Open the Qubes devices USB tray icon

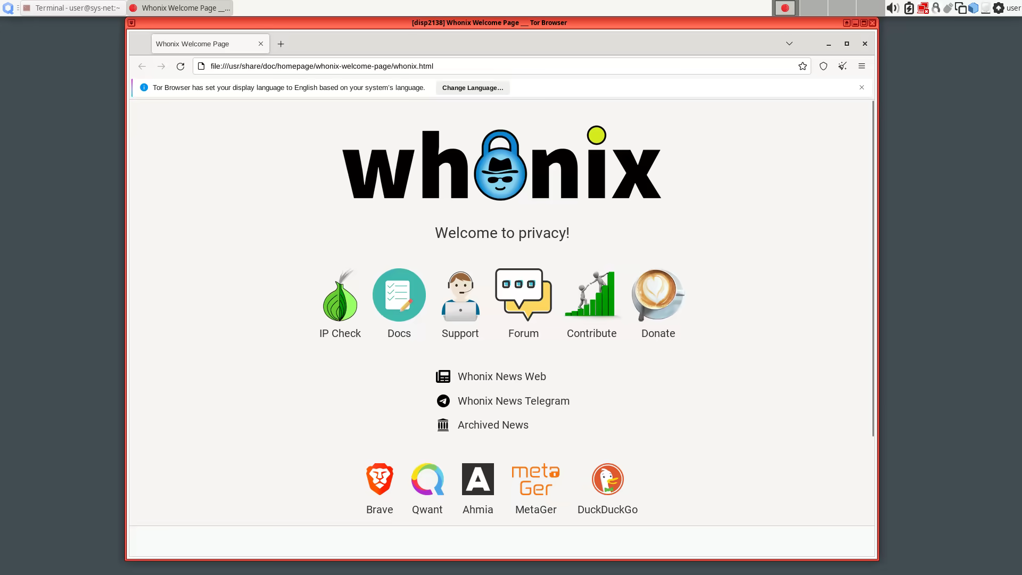click(948, 8)
